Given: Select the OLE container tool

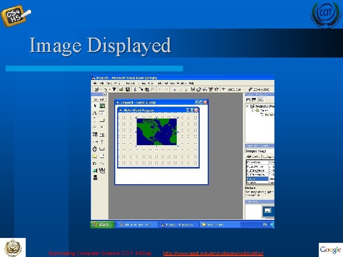Looking at the screenshot, I should (95, 178).
